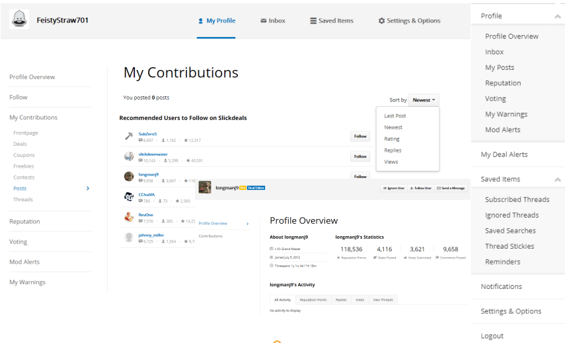Expand the Posts chevron in left sidebar

(88, 189)
